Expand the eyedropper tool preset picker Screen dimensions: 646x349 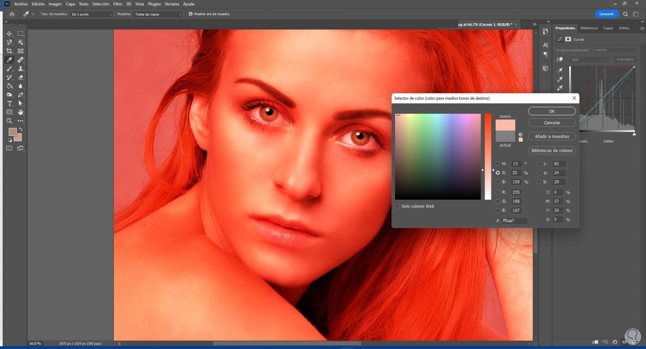tap(33, 14)
